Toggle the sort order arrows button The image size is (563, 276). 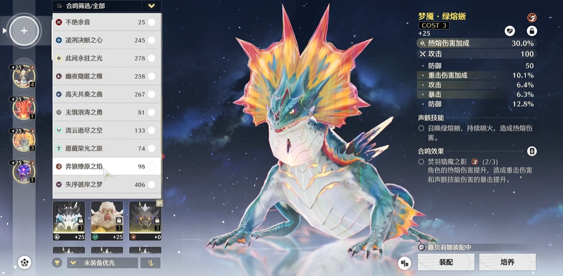tap(151, 263)
